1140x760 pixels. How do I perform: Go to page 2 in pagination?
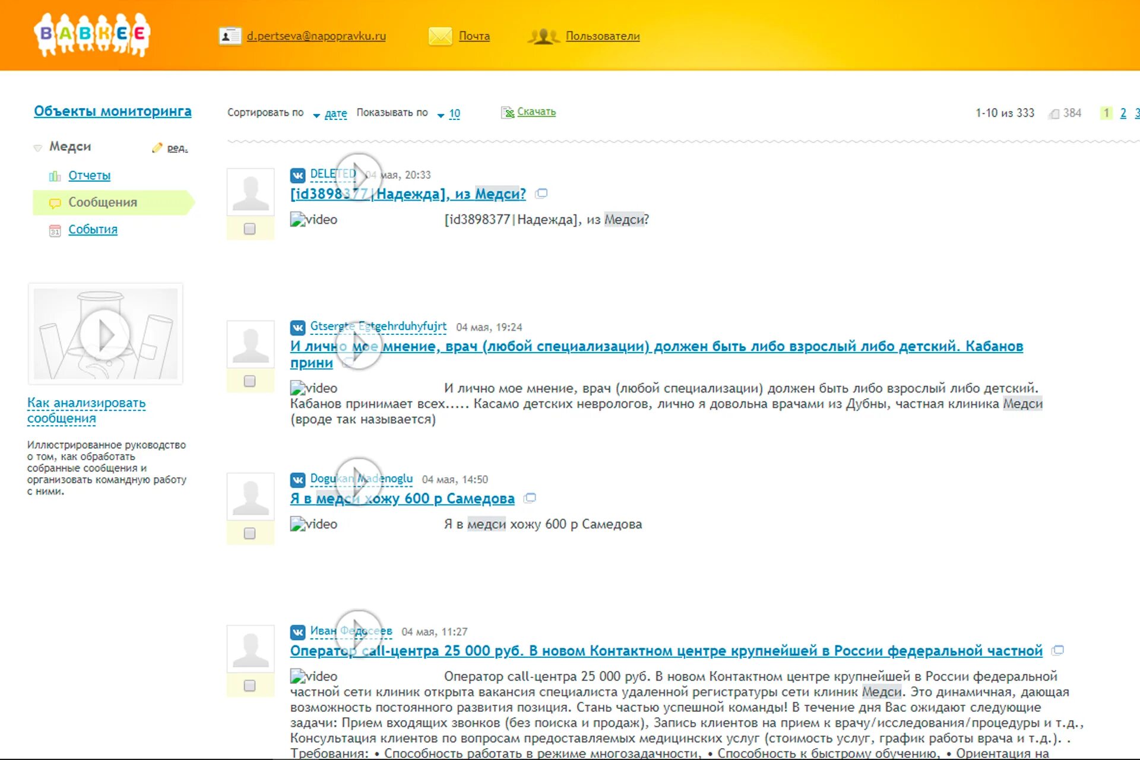[1123, 113]
